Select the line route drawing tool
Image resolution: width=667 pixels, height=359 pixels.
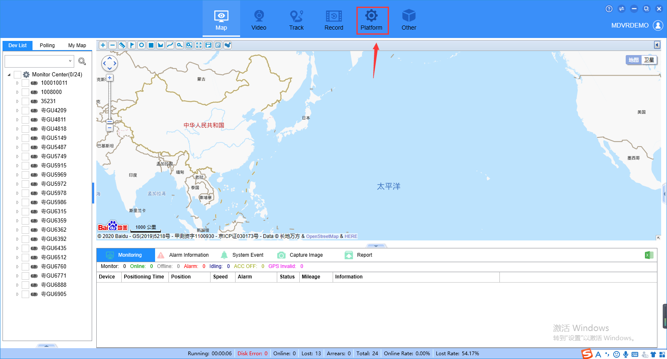click(170, 45)
